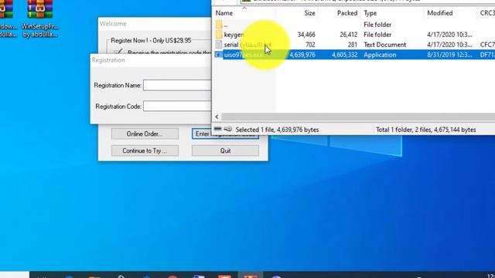495x278 pixels.
Task: Select the parent folder '..' icon
Action: 219,25
